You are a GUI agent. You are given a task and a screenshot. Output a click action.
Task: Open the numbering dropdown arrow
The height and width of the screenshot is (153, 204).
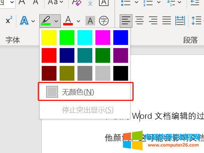(x=159, y=2)
